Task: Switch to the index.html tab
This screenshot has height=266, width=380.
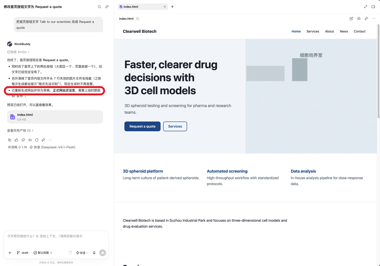Action: (x=143, y=7)
